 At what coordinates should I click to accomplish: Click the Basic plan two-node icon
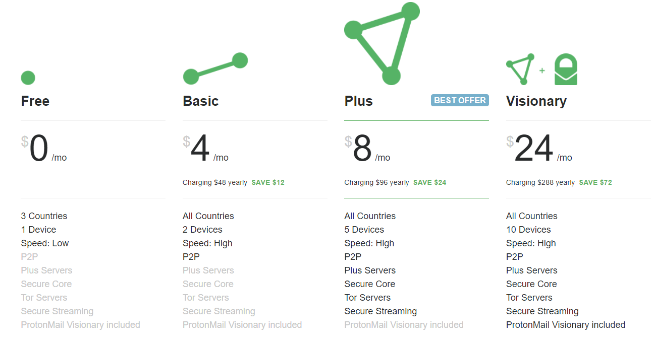click(215, 68)
